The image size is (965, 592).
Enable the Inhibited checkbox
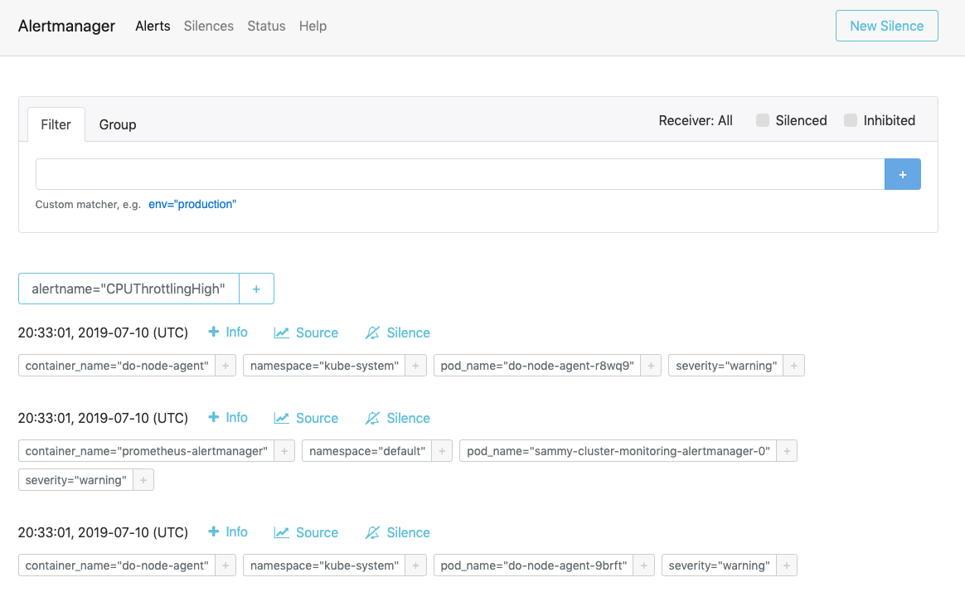(x=851, y=120)
